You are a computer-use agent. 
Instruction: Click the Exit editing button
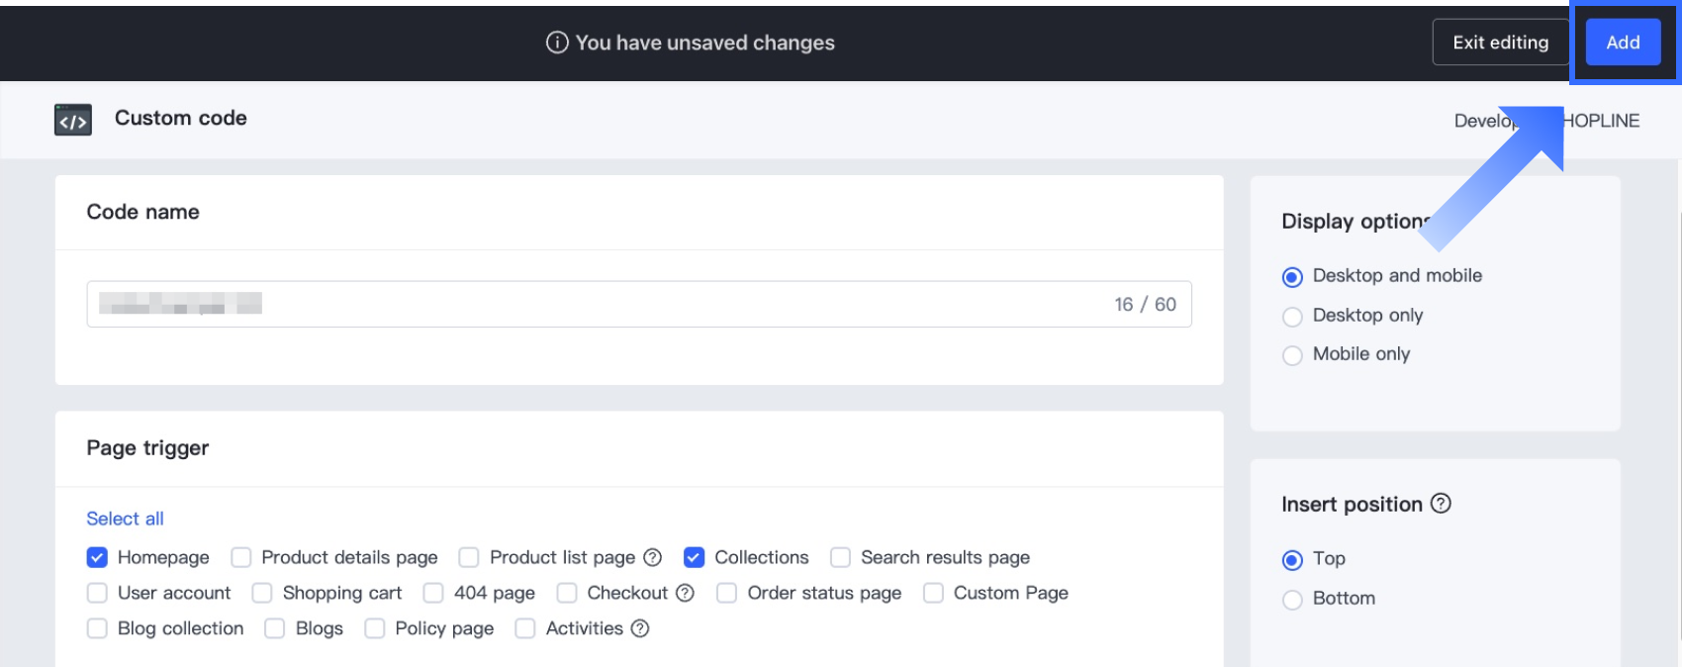1500,43
